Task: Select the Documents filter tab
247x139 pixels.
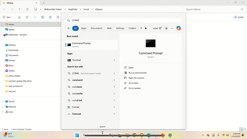Action: tap(97, 28)
